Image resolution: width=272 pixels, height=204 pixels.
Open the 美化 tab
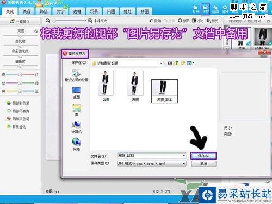(x=10, y=11)
